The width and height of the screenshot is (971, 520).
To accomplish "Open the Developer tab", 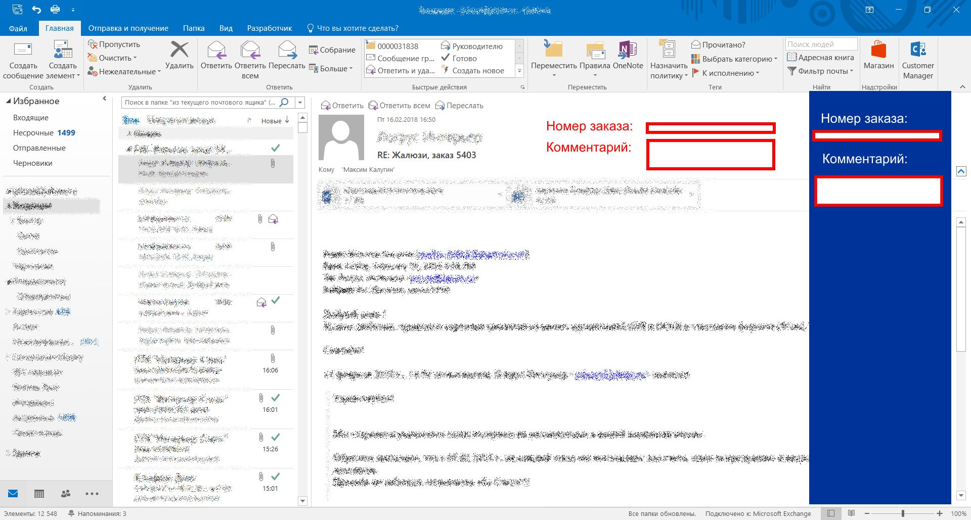I will pyautogui.click(x=270, y=28).
